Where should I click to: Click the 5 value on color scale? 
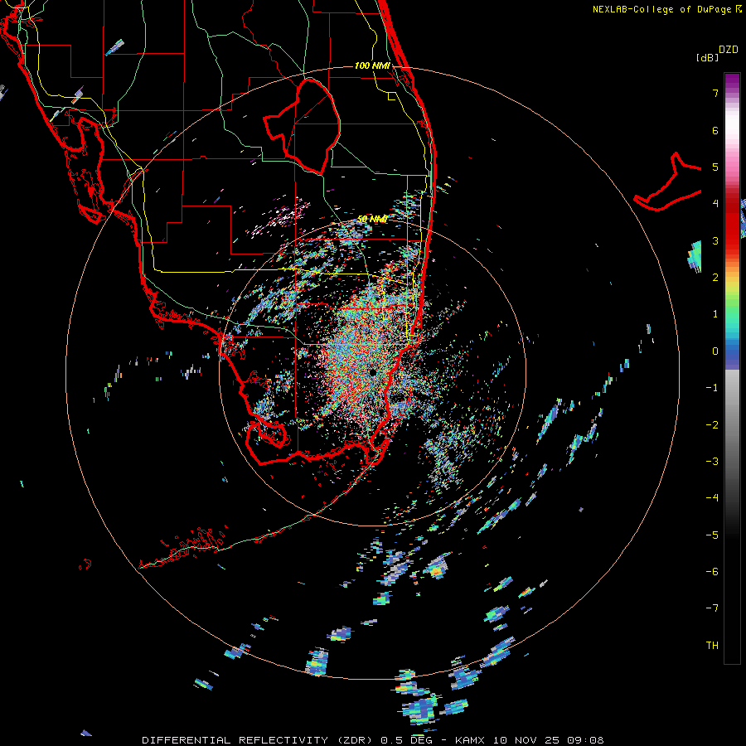(715, 167)
